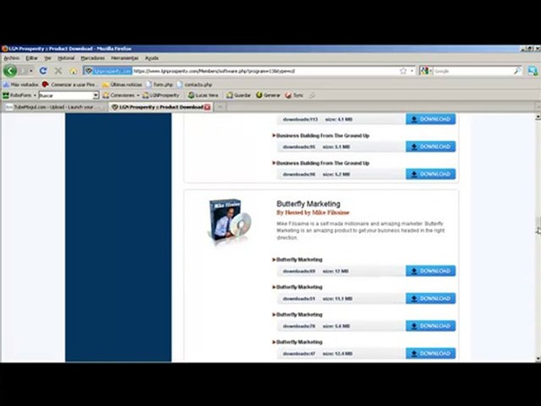Close the LGN Prosperity tab with red X
The height and width of the screenshot is (406, 541).
pyautogui.click(x=207, y=107)
